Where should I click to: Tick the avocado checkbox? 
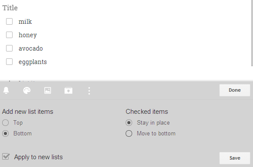point(9,48)
